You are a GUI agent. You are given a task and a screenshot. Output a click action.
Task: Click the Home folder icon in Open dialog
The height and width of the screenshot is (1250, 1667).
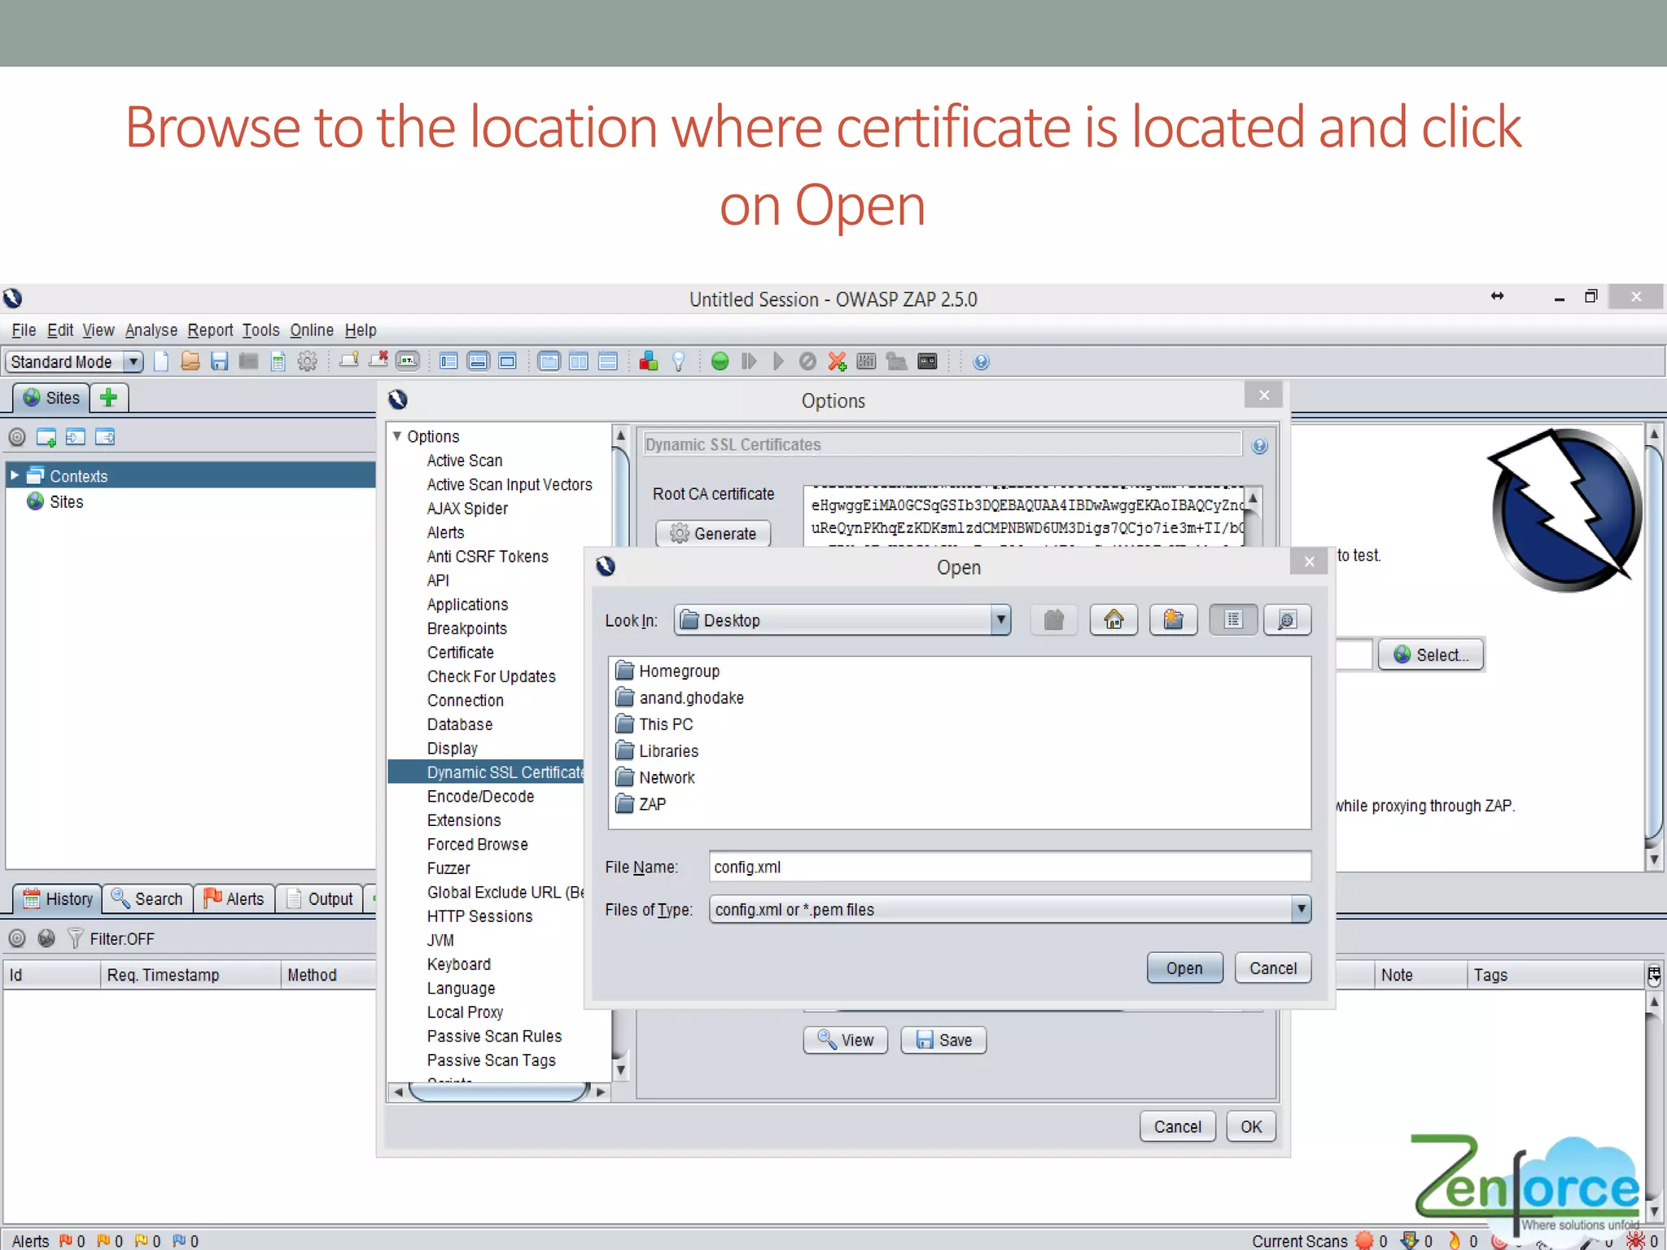click(1114, 620)
